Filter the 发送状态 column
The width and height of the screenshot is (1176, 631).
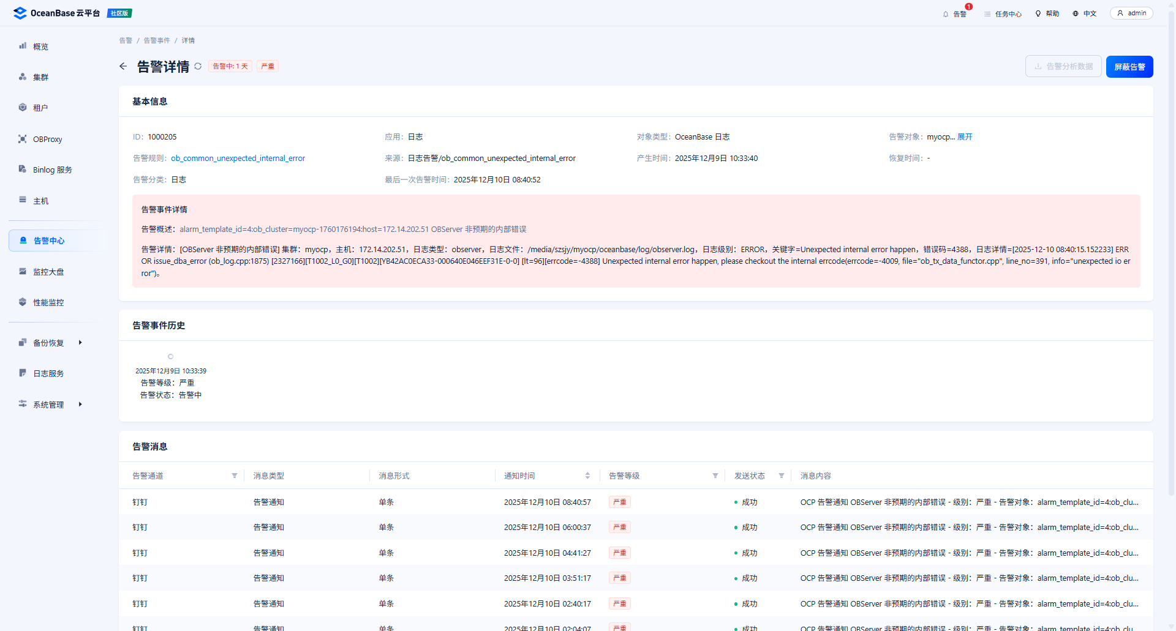(x=782, y=476)
